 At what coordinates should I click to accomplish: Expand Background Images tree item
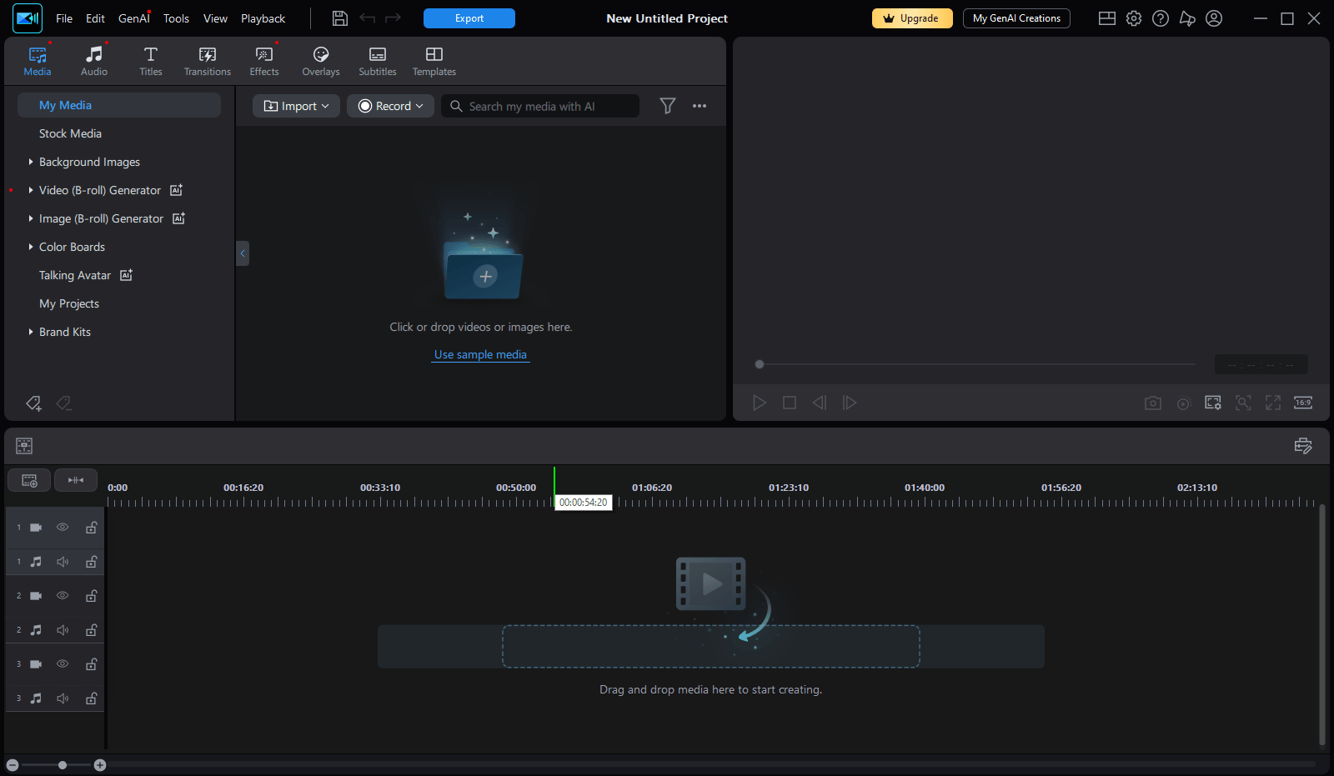[31, 162]
